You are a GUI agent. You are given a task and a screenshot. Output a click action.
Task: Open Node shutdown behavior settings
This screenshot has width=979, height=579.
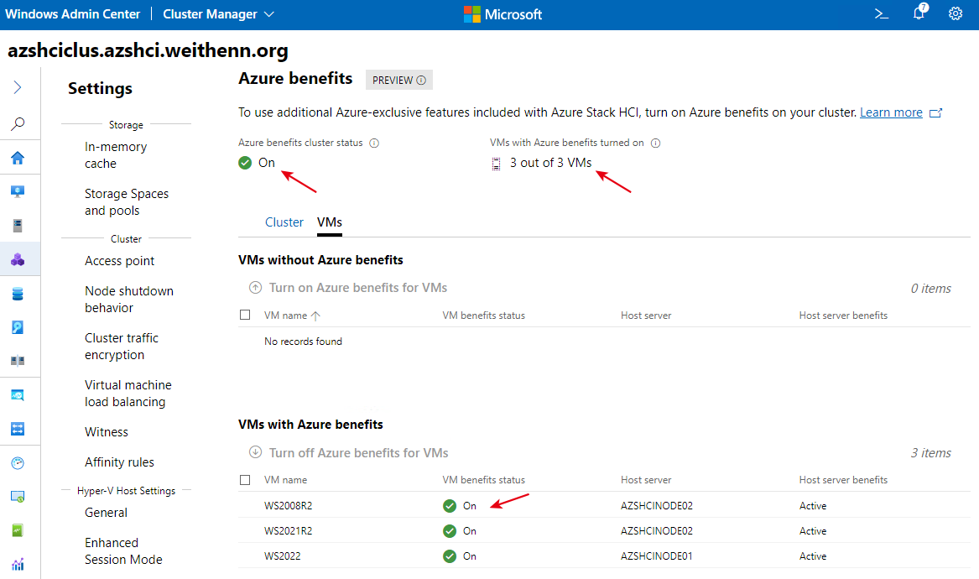point(128,300)
